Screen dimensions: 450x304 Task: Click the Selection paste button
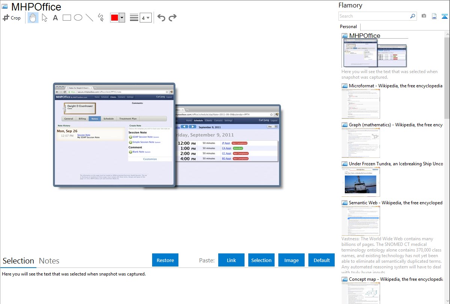click(x=261, y=260)
